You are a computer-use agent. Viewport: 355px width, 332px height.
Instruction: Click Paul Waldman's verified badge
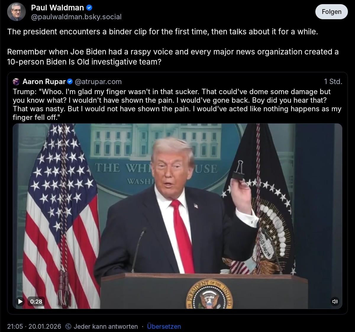point(89,8)
